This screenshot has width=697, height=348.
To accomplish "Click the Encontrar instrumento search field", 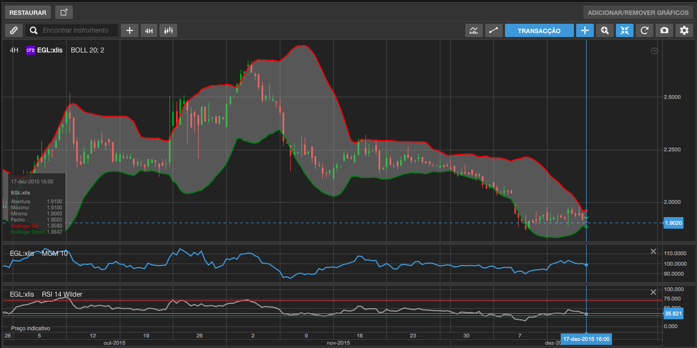I will pyautogui.click(x=79, y=30).
